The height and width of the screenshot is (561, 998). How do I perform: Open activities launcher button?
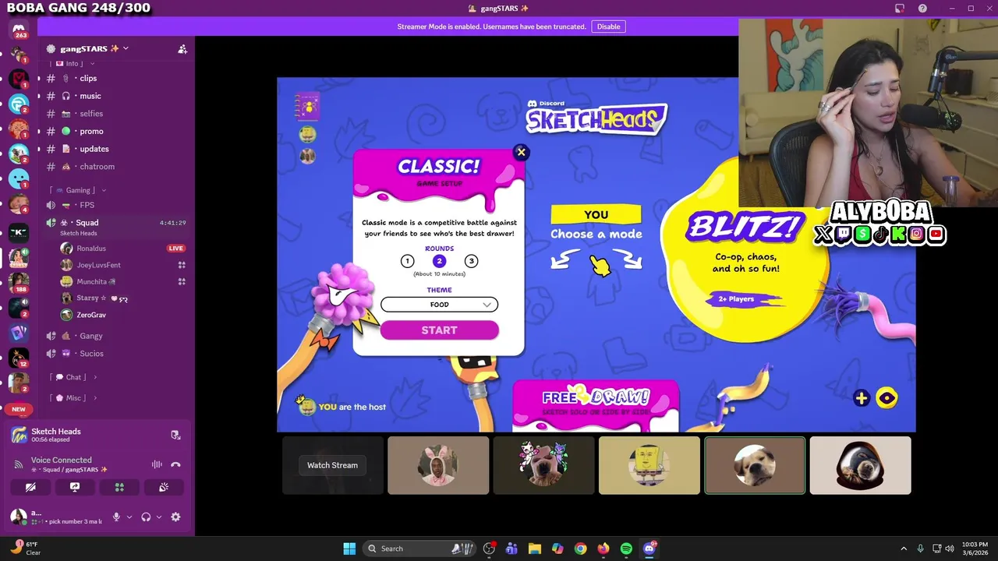(119, 487)
